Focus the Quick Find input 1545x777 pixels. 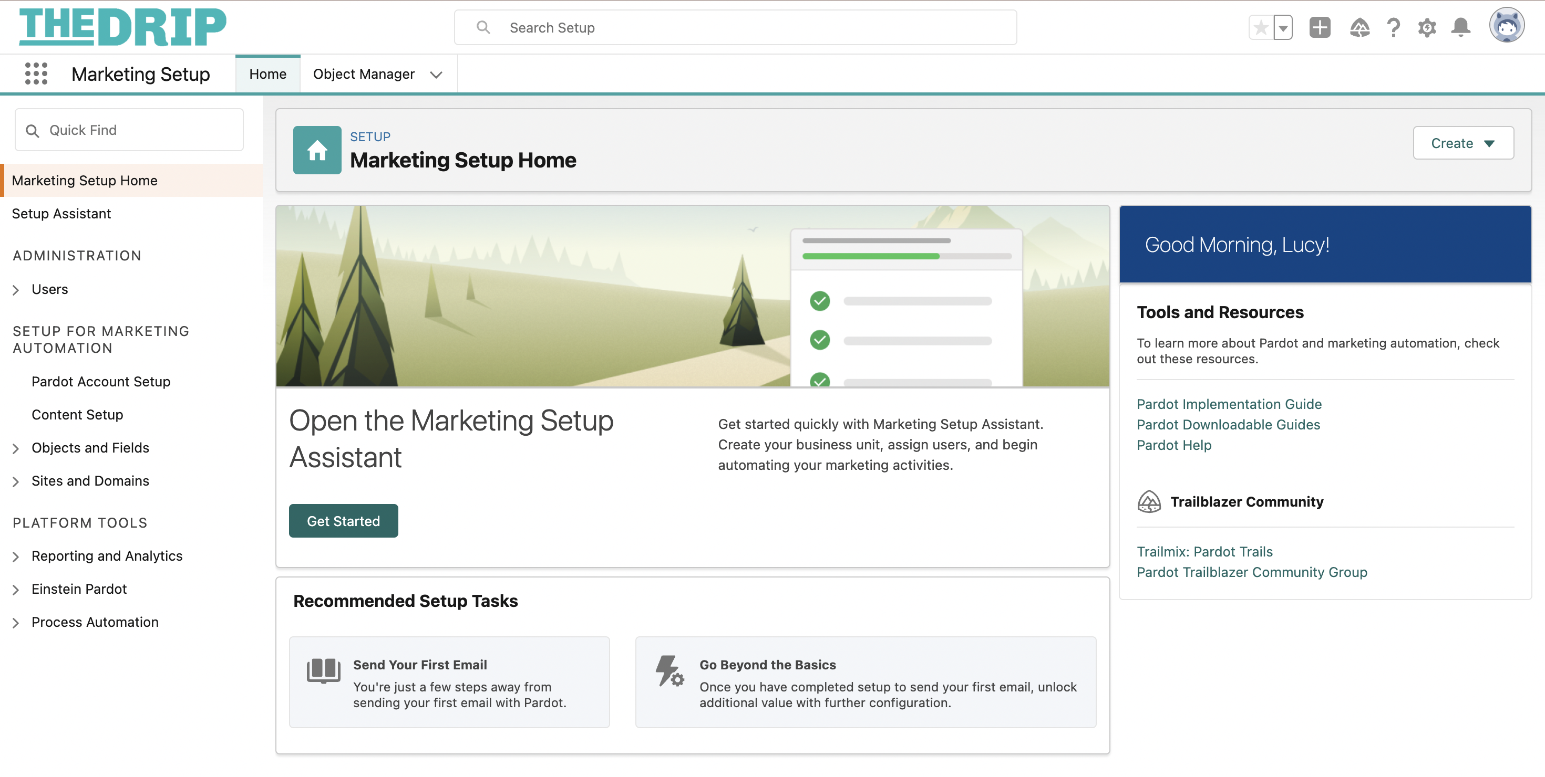point(129,130)
